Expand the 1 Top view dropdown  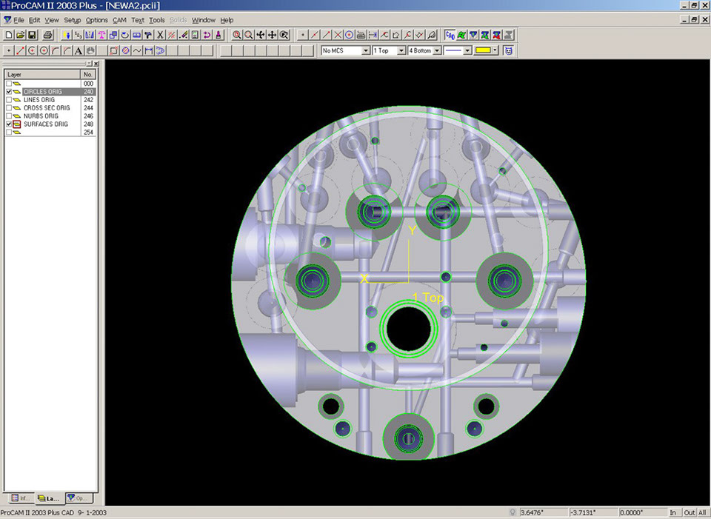tap(401, 51)
